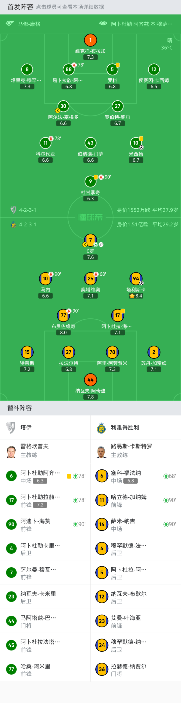Open 布罗佐维奇 number 77 badge
This screenshot has width=181, height=703.
(63, 315)
